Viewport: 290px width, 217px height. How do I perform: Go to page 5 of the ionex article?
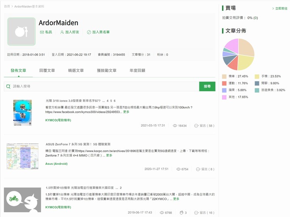[x=111, y=101]
